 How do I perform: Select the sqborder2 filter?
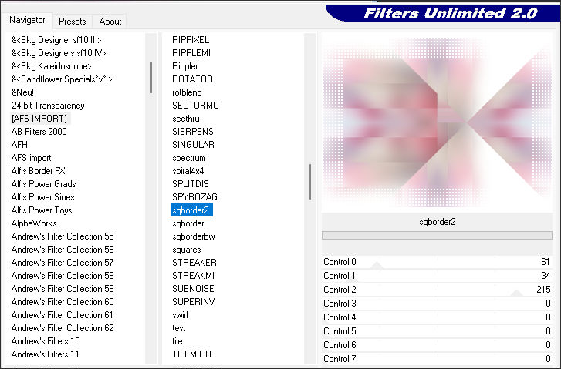tap(191, 210)
